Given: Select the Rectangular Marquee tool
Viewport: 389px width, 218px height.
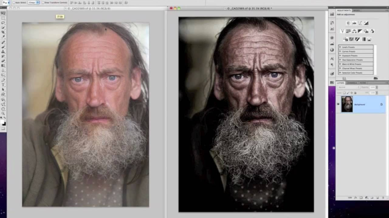Looking at the screenshot, I should [3, 18].
